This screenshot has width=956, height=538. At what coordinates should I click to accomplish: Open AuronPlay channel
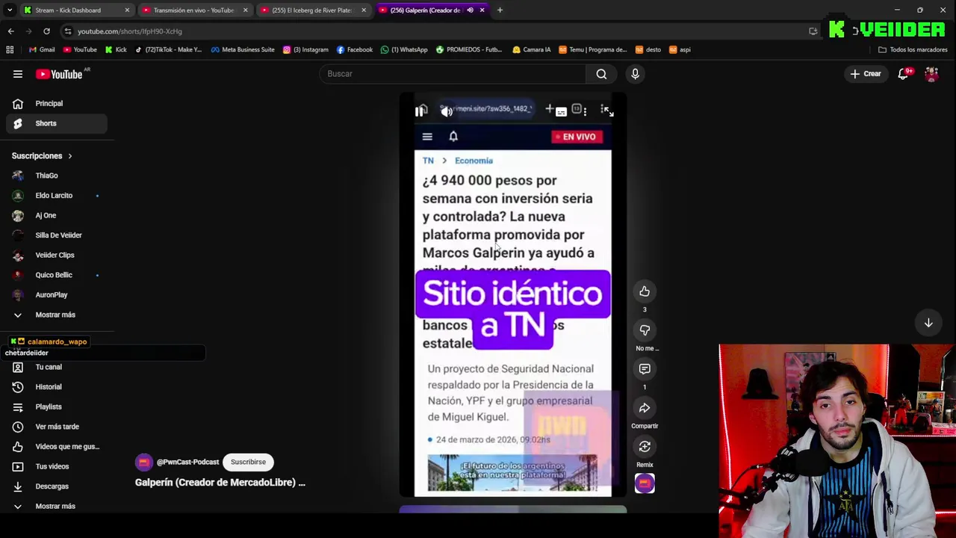coord(56,295)
